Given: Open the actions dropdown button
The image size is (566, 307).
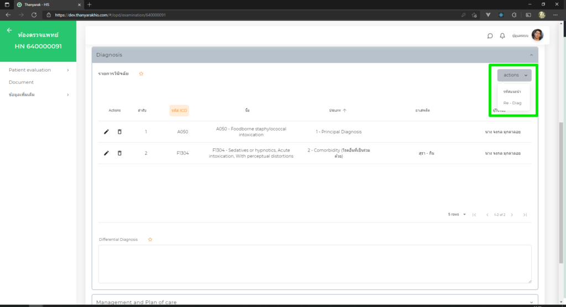Looking at the screenshot, I should [514, 75].
